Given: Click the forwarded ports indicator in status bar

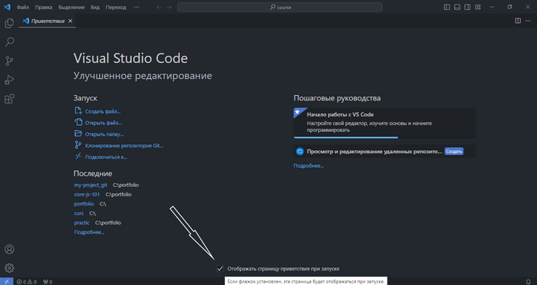Looking at the screenshot, I should 48,282.
